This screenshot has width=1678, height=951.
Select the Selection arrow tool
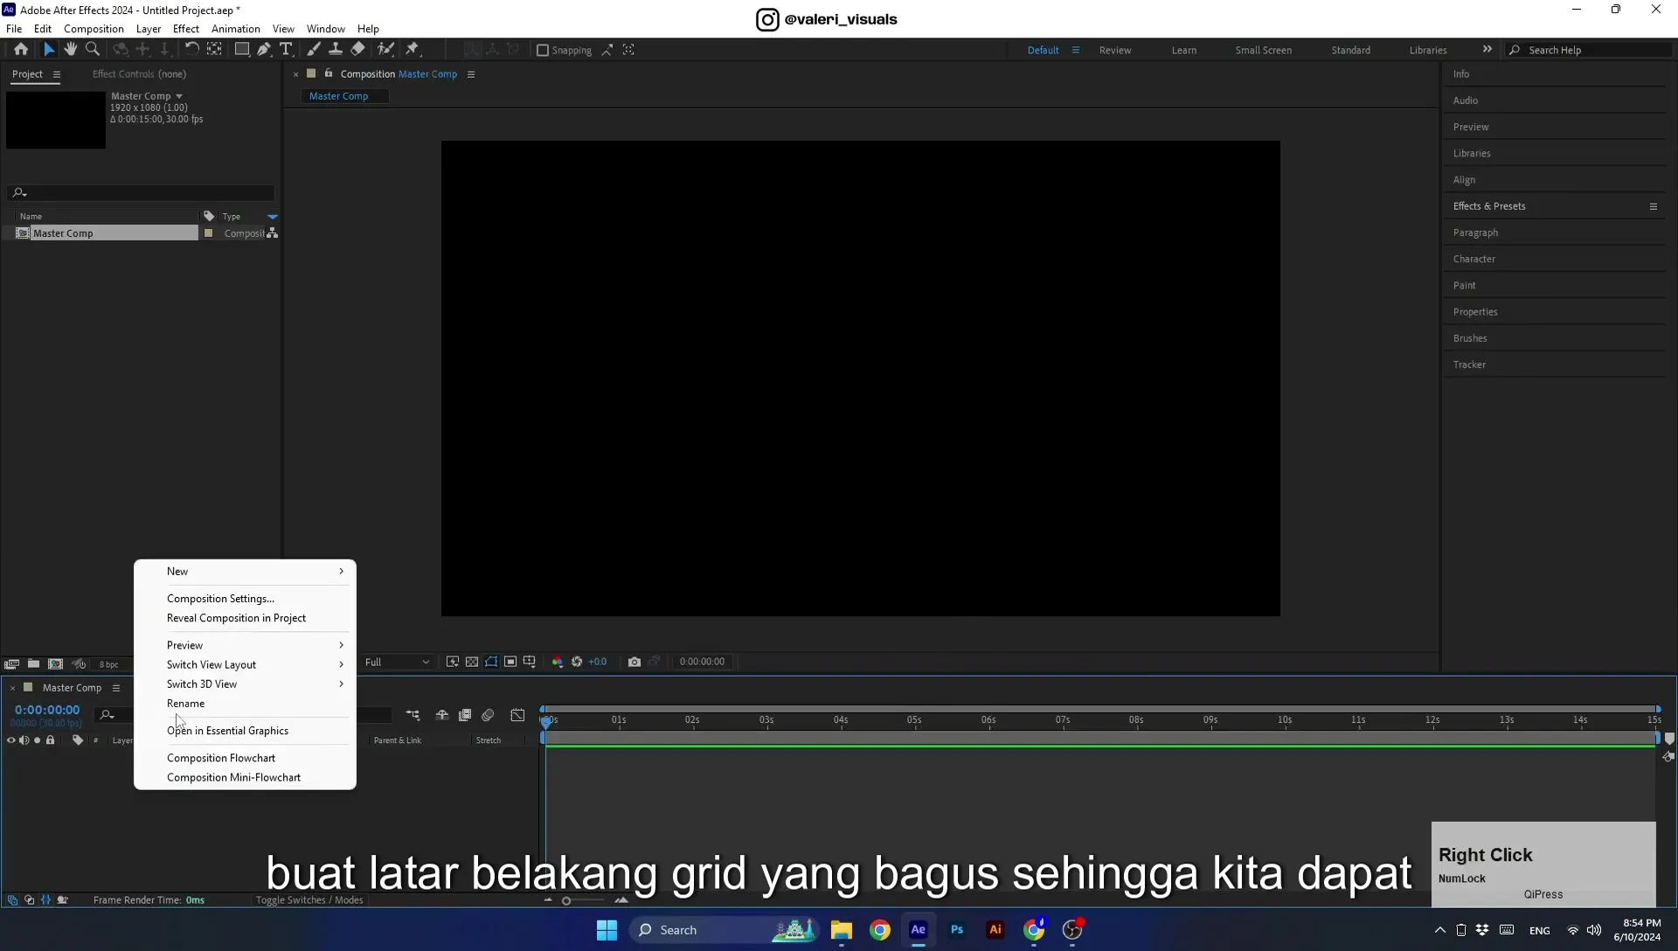49,50
